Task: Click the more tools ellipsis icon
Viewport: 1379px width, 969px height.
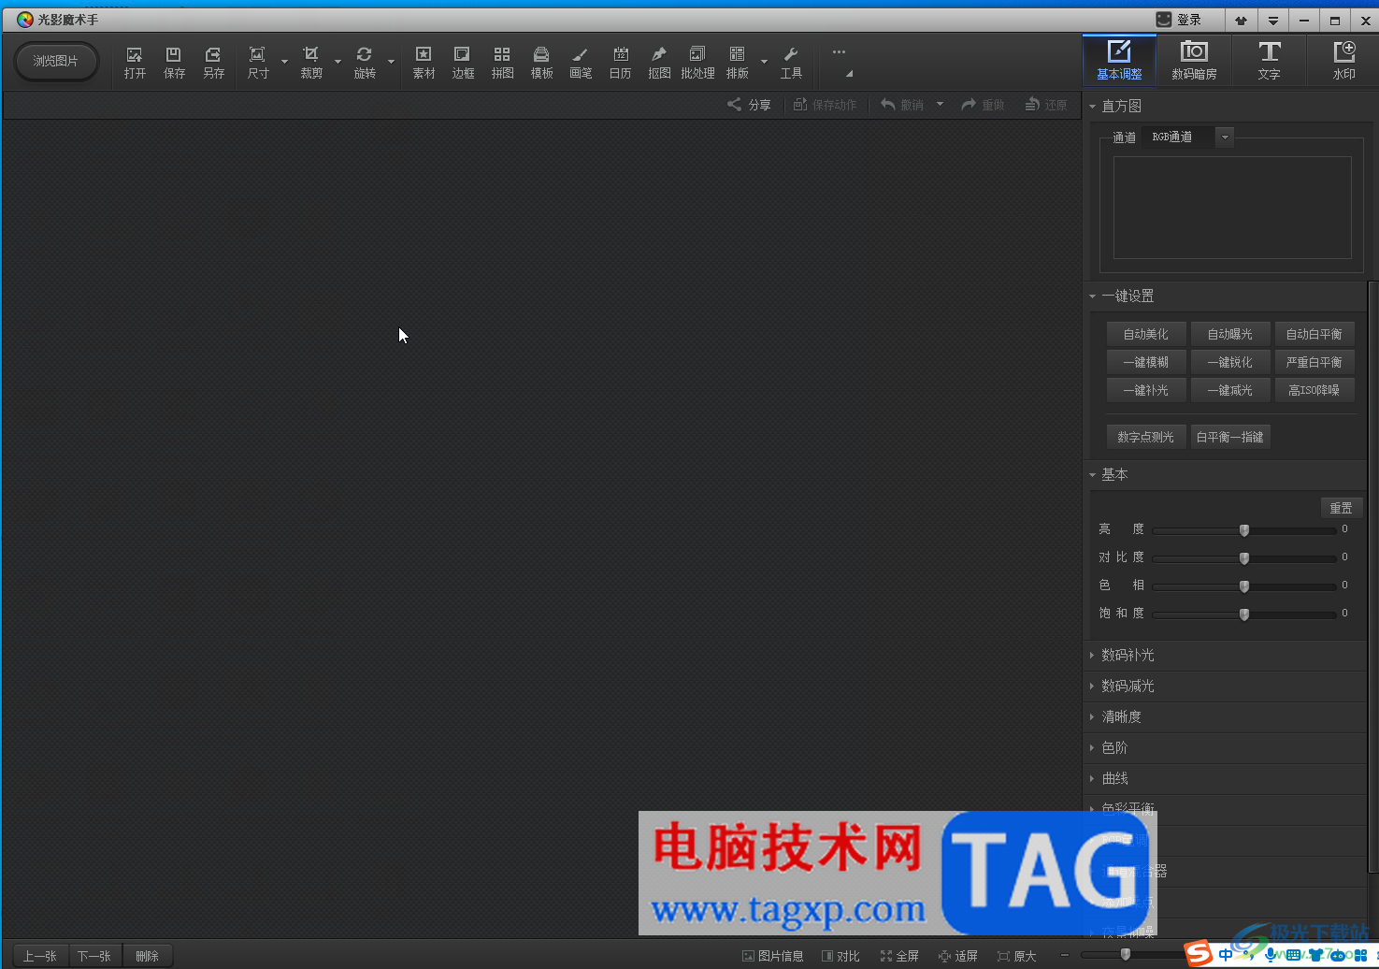Action: coord(839,52)
